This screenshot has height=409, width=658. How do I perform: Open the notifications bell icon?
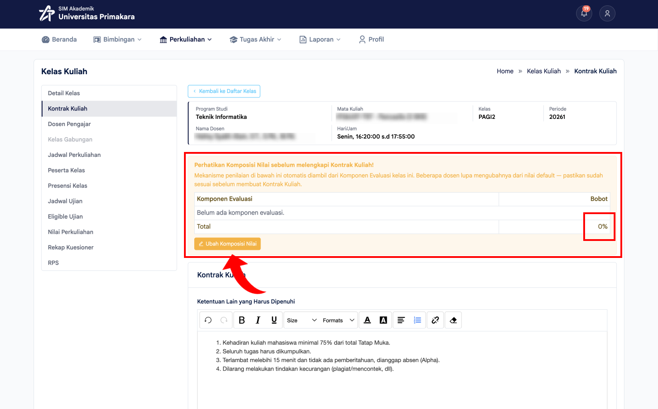[584, 13]
